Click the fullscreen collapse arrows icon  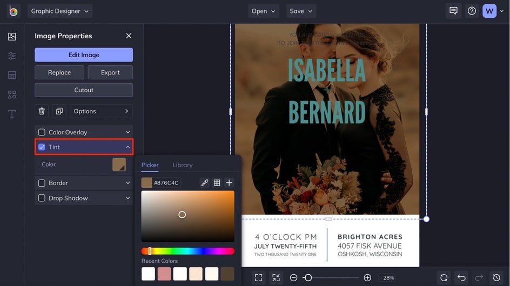coord(276,277)
